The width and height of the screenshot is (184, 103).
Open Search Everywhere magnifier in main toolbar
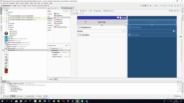tap(180, 5)
